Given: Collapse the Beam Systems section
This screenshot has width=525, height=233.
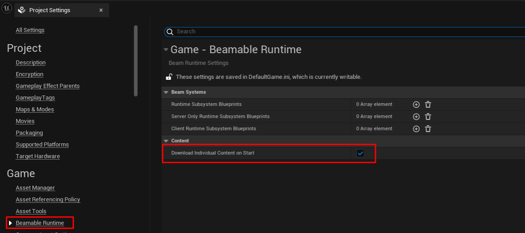Looking at the screenshot, I should [x=166, y=92].
